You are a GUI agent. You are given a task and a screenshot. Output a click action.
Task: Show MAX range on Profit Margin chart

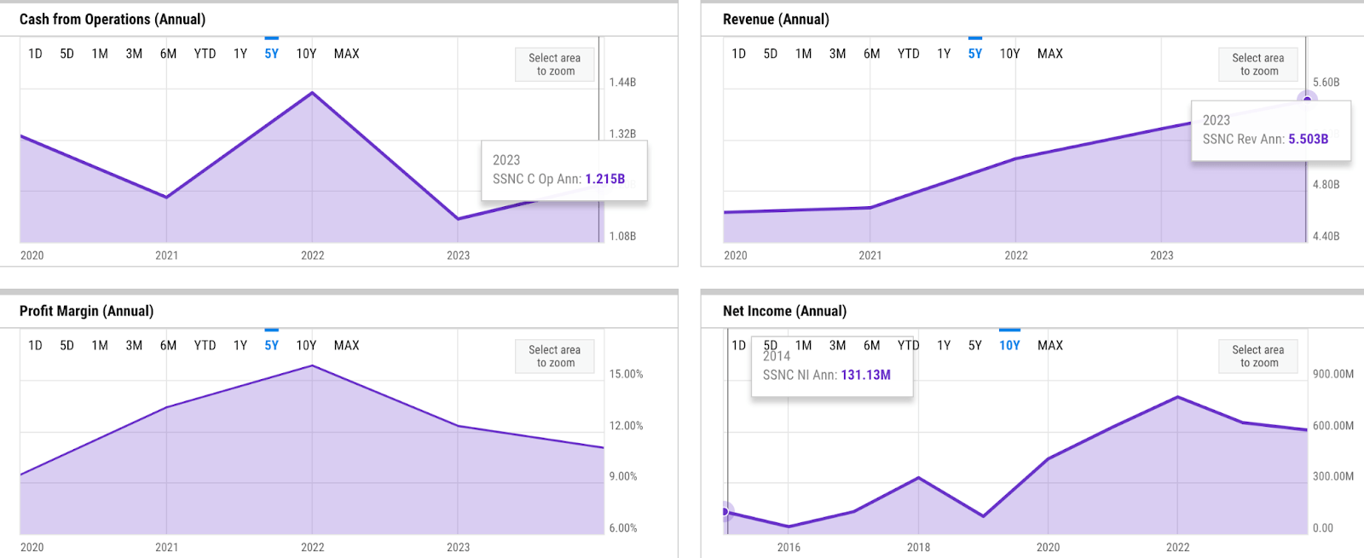(x=346, y=346)
